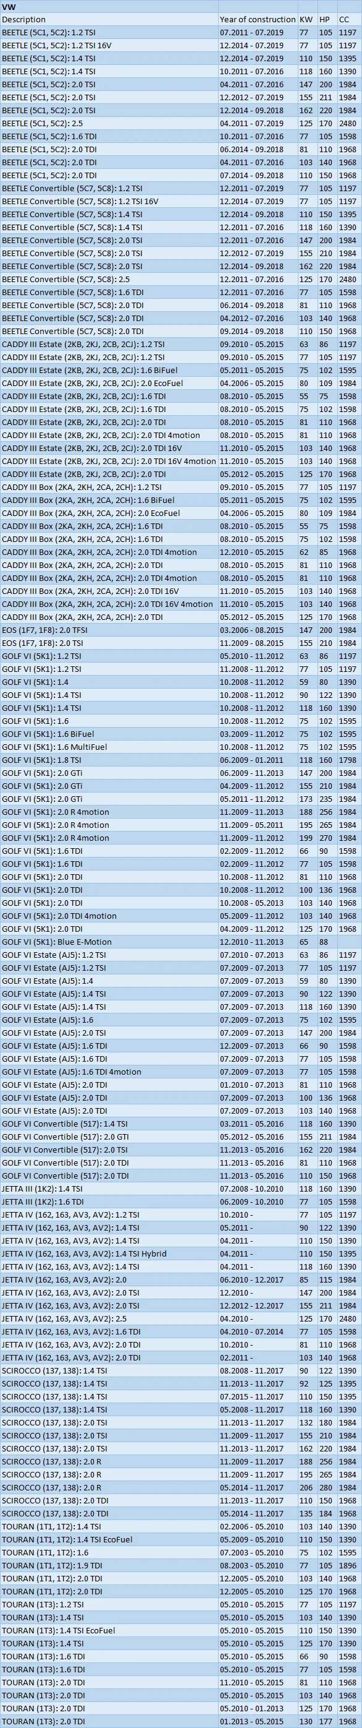Click GOLF VI Estate (AJ5): 1.6 description
The height and width of the screenshot is (1728, 362).
tap(48, 1020)
